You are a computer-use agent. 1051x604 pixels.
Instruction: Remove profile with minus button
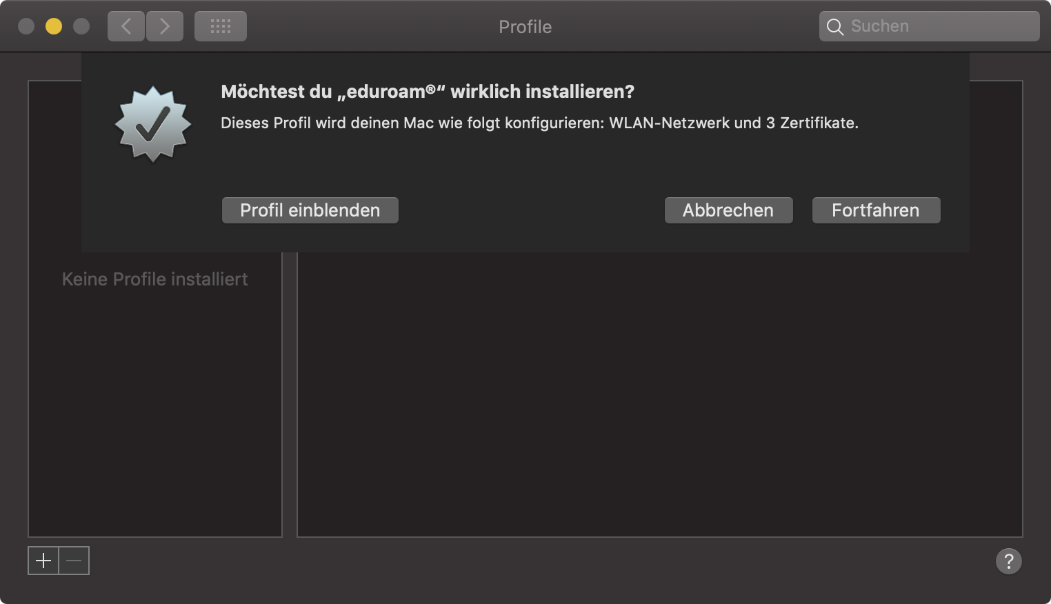tap(74, 561)
